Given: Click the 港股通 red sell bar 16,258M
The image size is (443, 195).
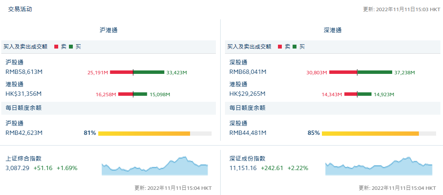Looking at the screenshot, I should 125,94.
